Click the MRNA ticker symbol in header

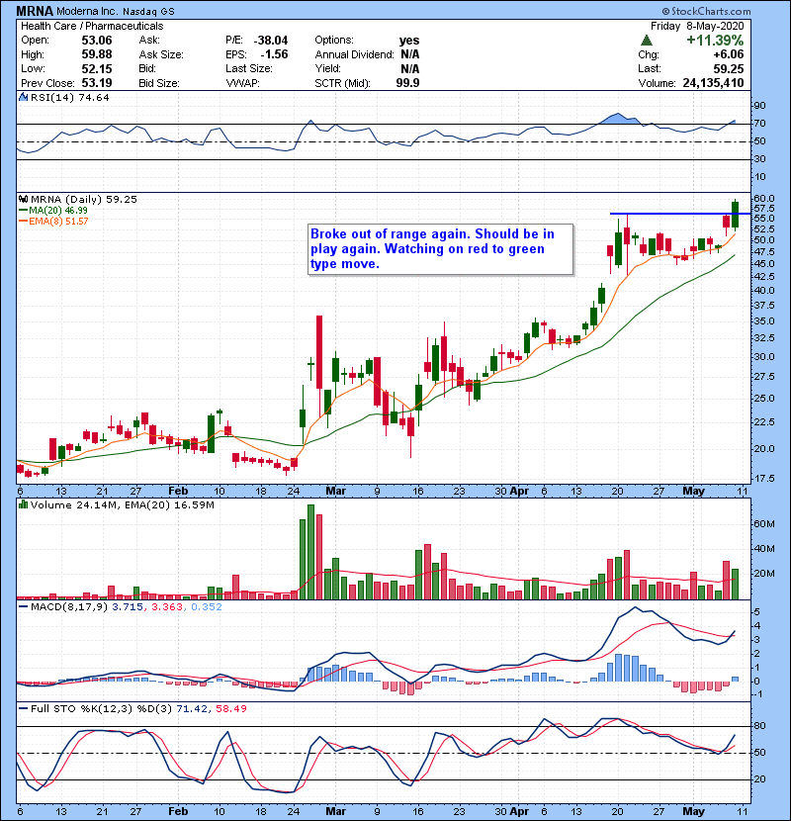coord(35,11)
